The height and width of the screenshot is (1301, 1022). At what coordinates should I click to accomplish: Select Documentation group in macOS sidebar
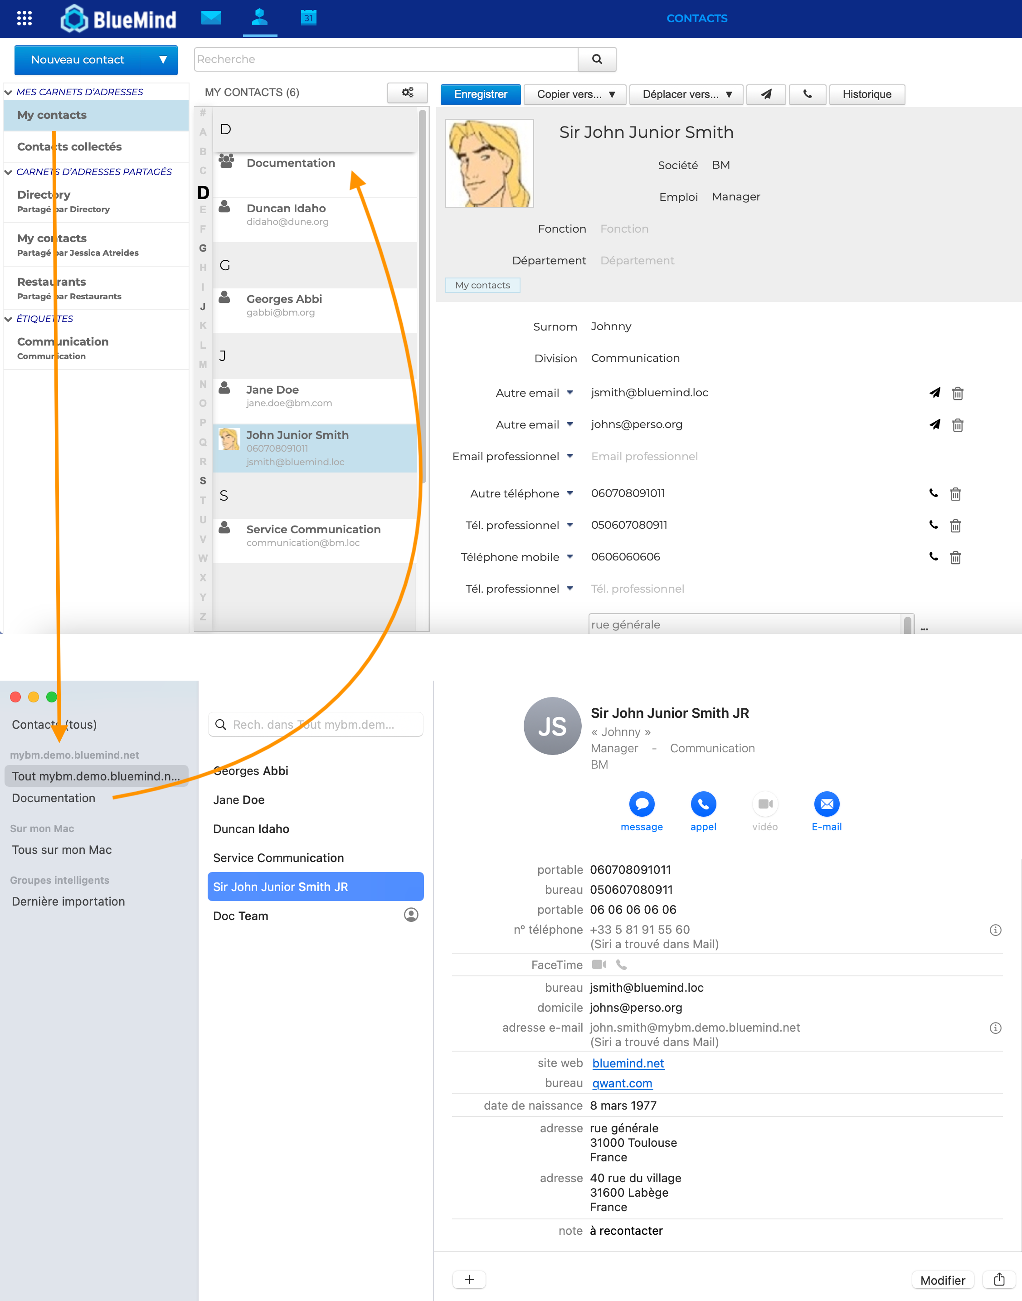[x=53, y=798]
